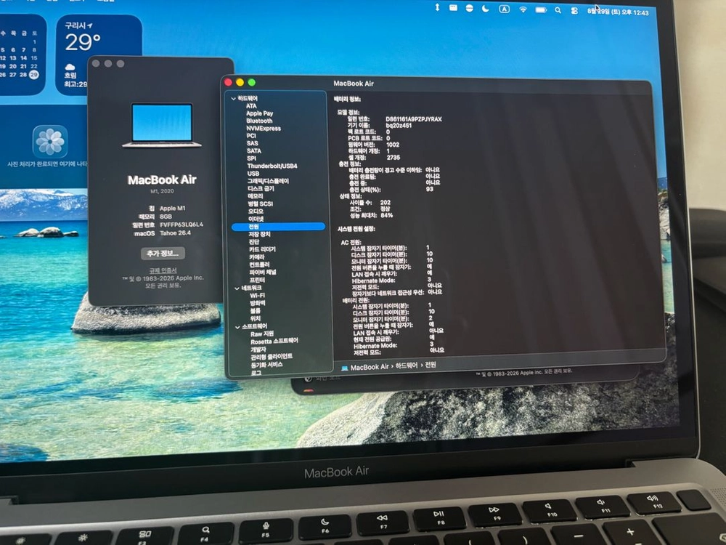
Task: Open Control Center icon in menu bar
Action: (574, 11)
